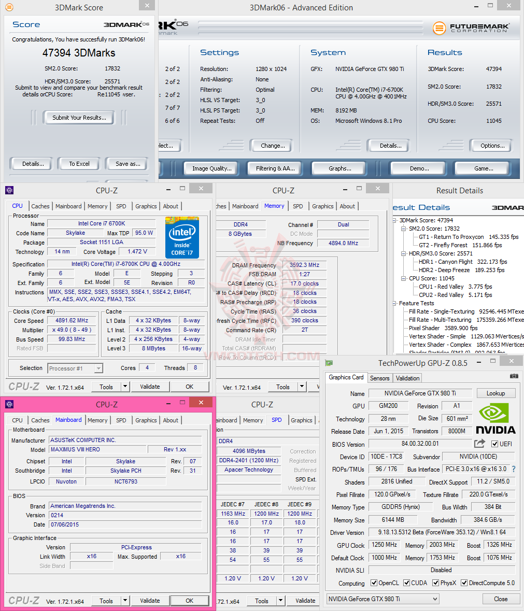Click the BIOS Version 84.00.32.00.01 field
This screenshot has height=611, width=524.
pyautogui.click(x=420, y=444)
